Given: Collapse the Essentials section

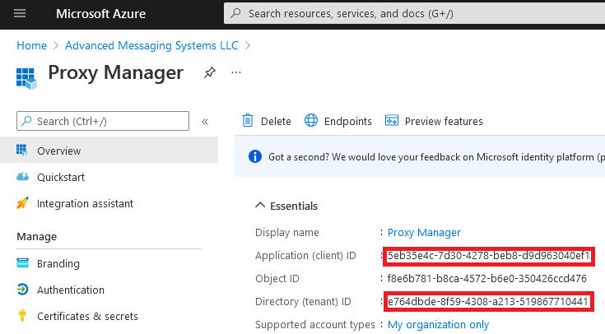Looking at the screenshot, I should click(286, 206).
